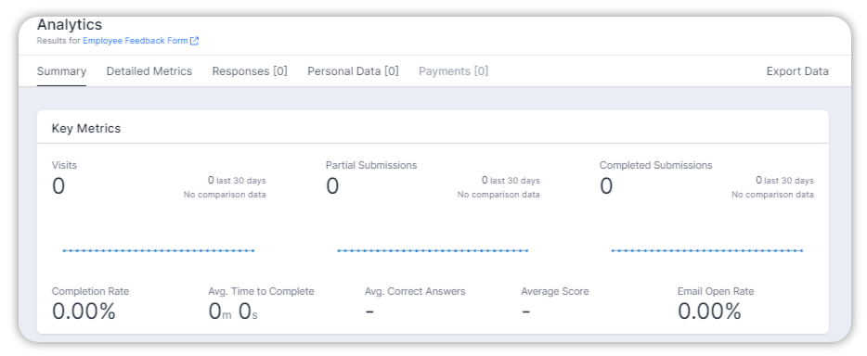867x356 pixels.
Task: Click the 0.00% value under Email Open Rate
Action: (x=709, y=311)
